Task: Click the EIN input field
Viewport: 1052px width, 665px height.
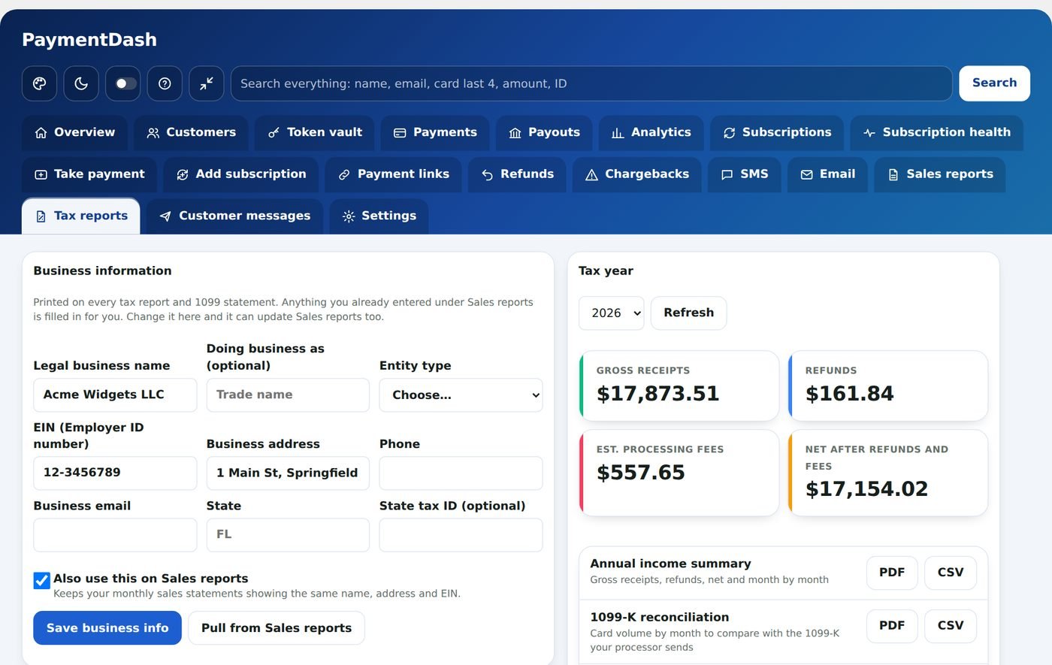Action: [x=115, y=473]
